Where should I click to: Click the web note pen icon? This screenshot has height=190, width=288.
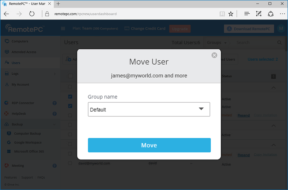(258, 14)
